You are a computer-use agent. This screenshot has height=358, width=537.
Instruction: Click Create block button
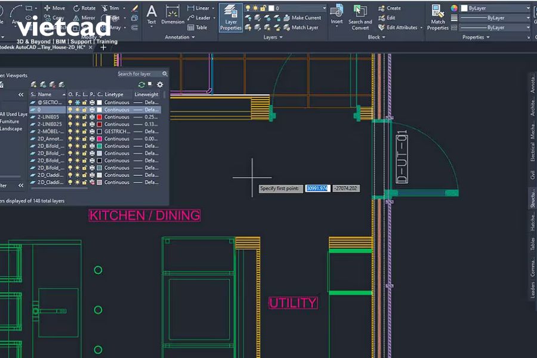coord(390,8)
